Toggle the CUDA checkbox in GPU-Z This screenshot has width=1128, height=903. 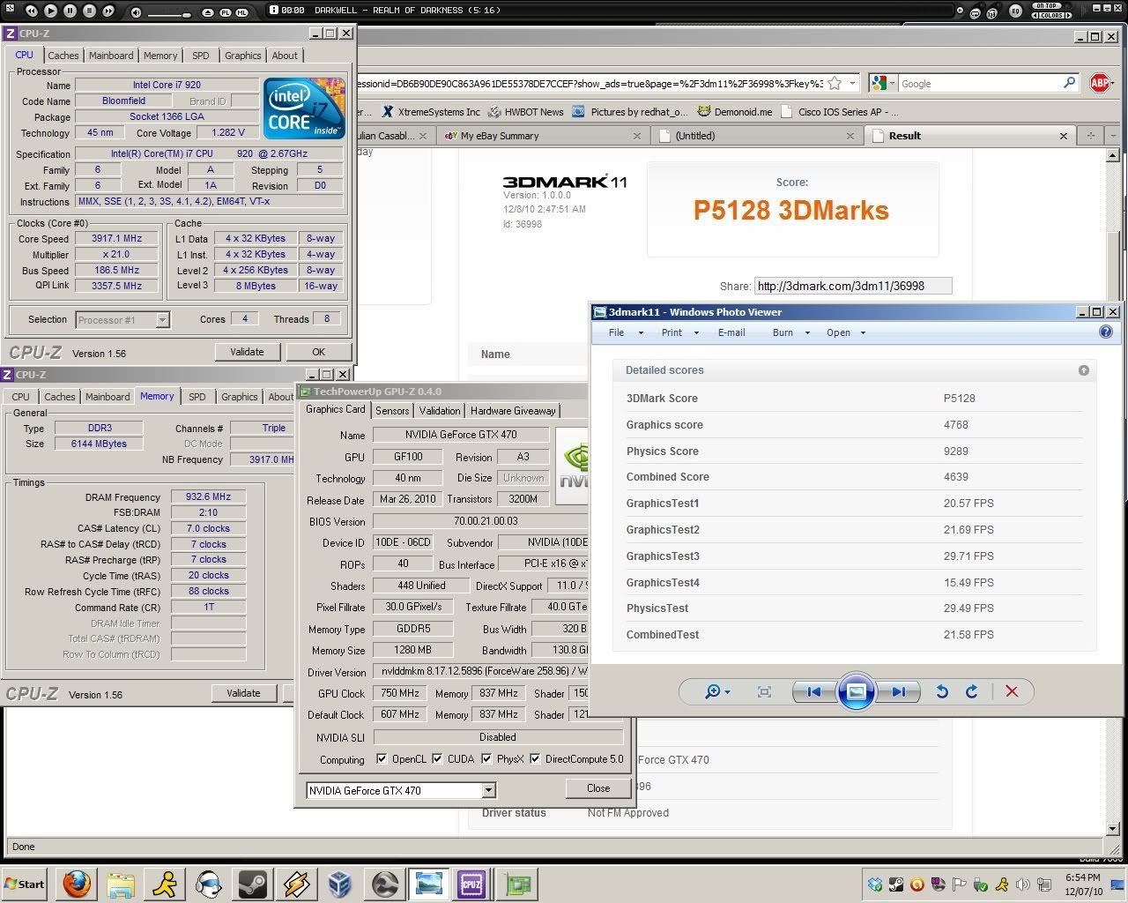coord(437,759)
